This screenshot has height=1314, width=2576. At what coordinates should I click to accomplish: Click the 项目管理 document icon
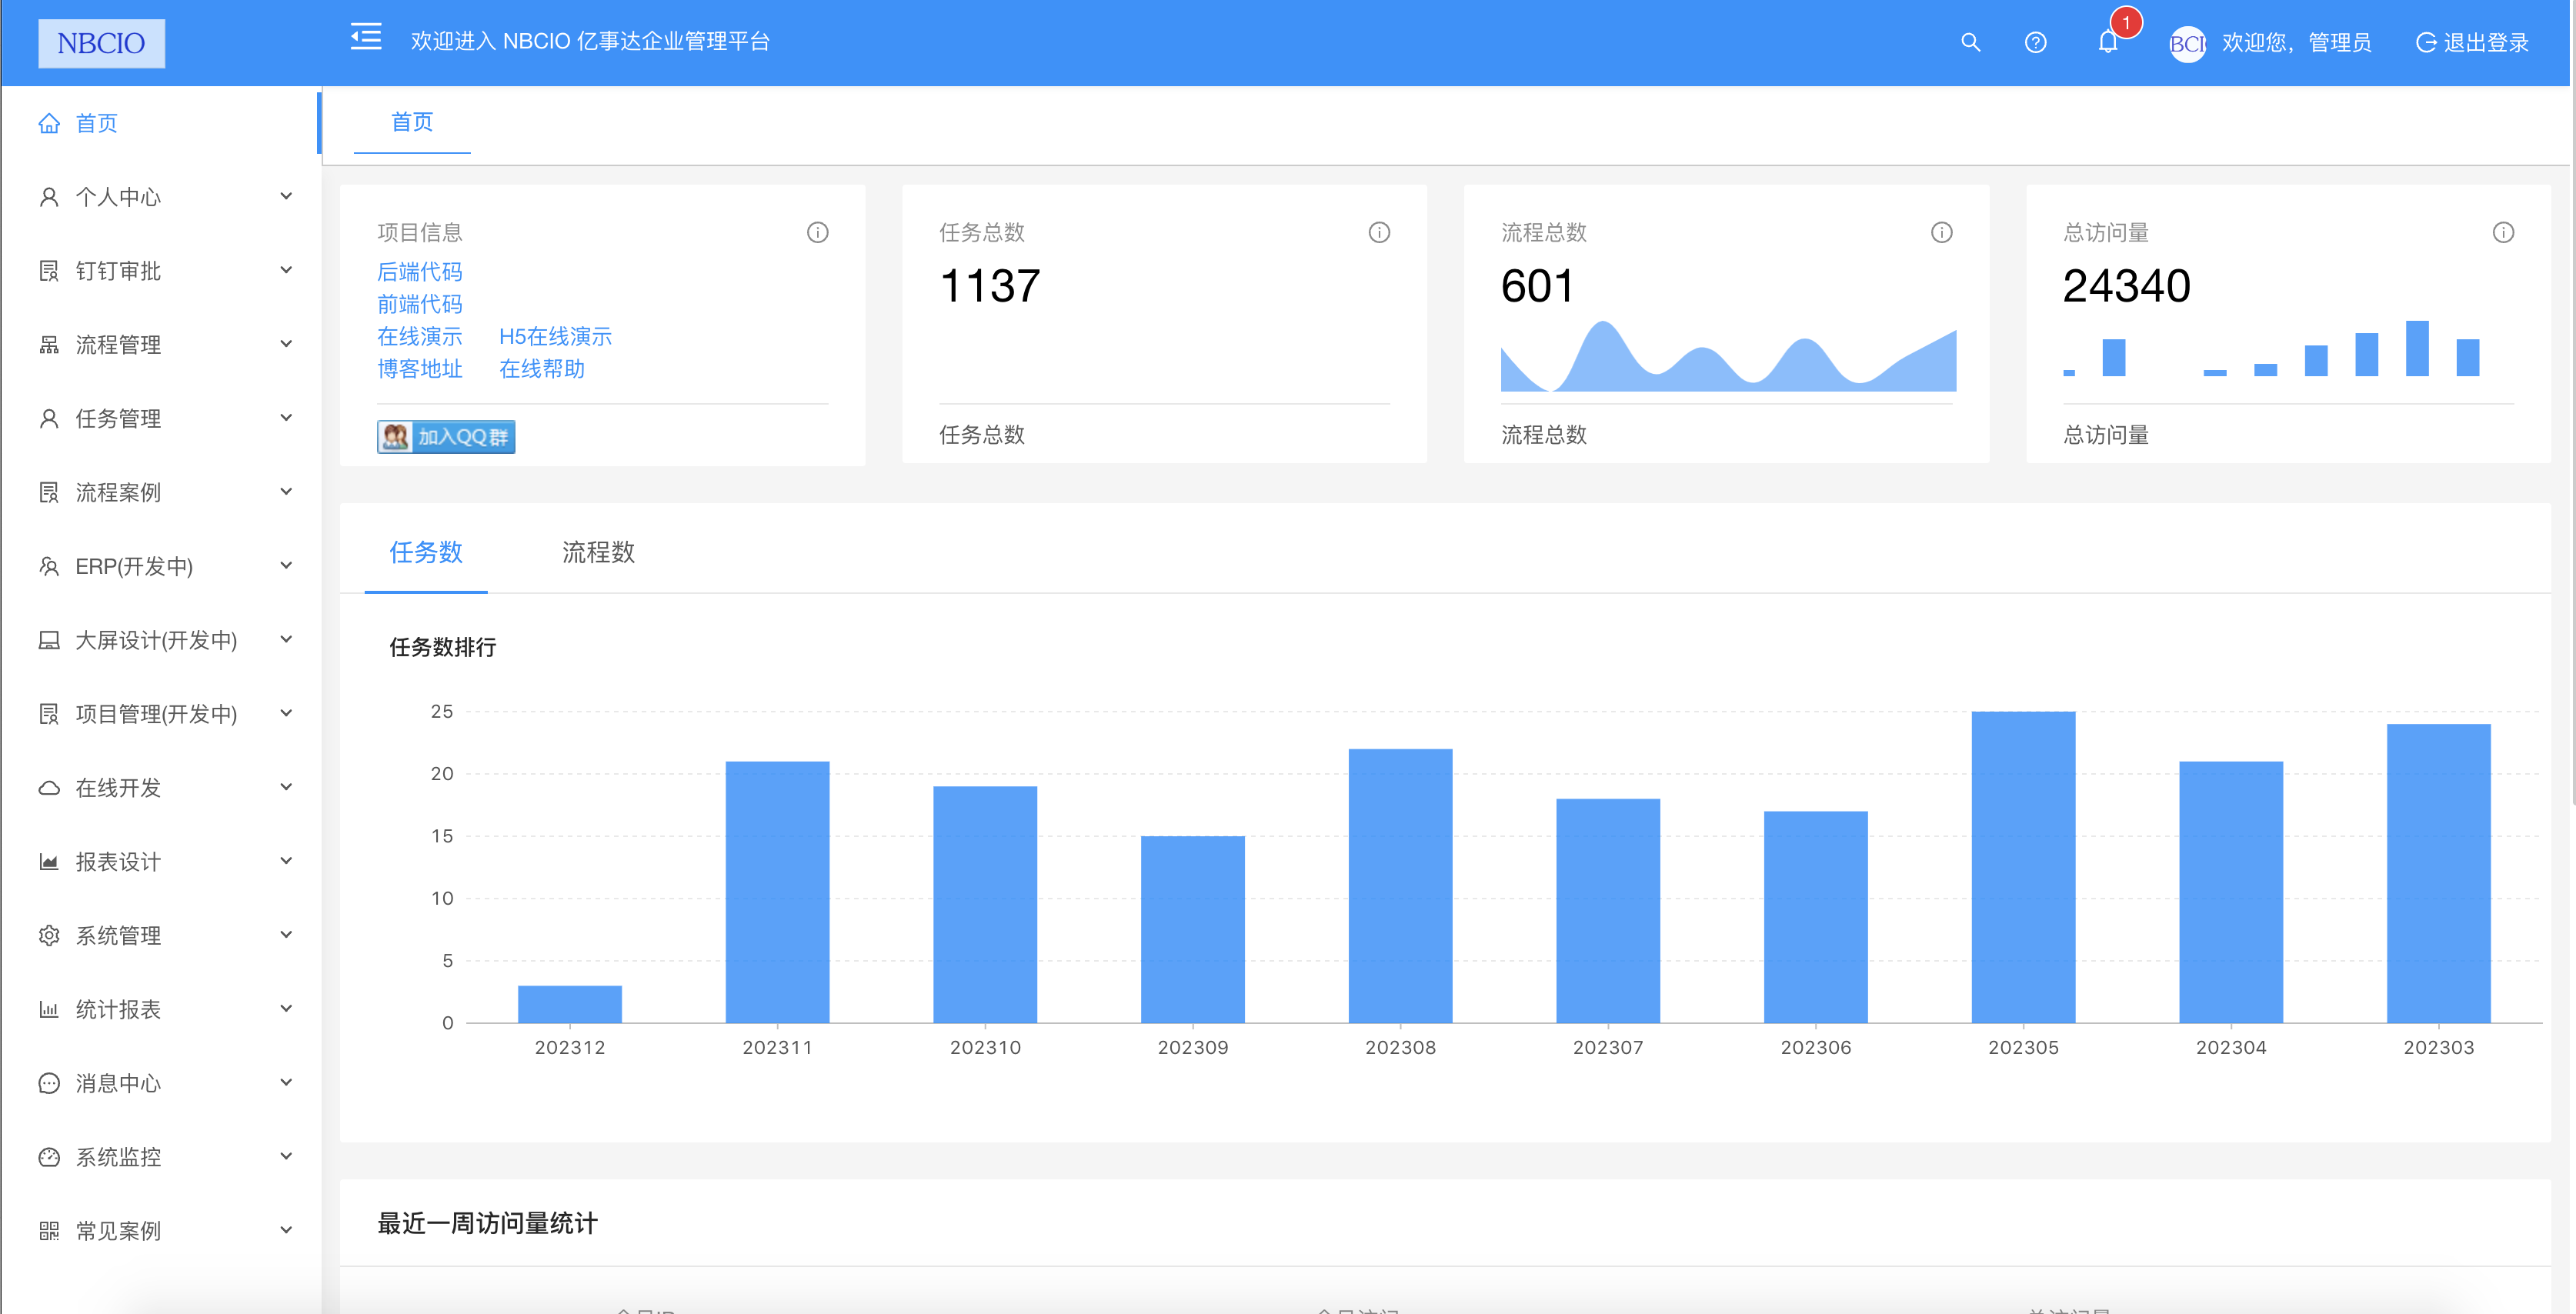tap(49, 714)
